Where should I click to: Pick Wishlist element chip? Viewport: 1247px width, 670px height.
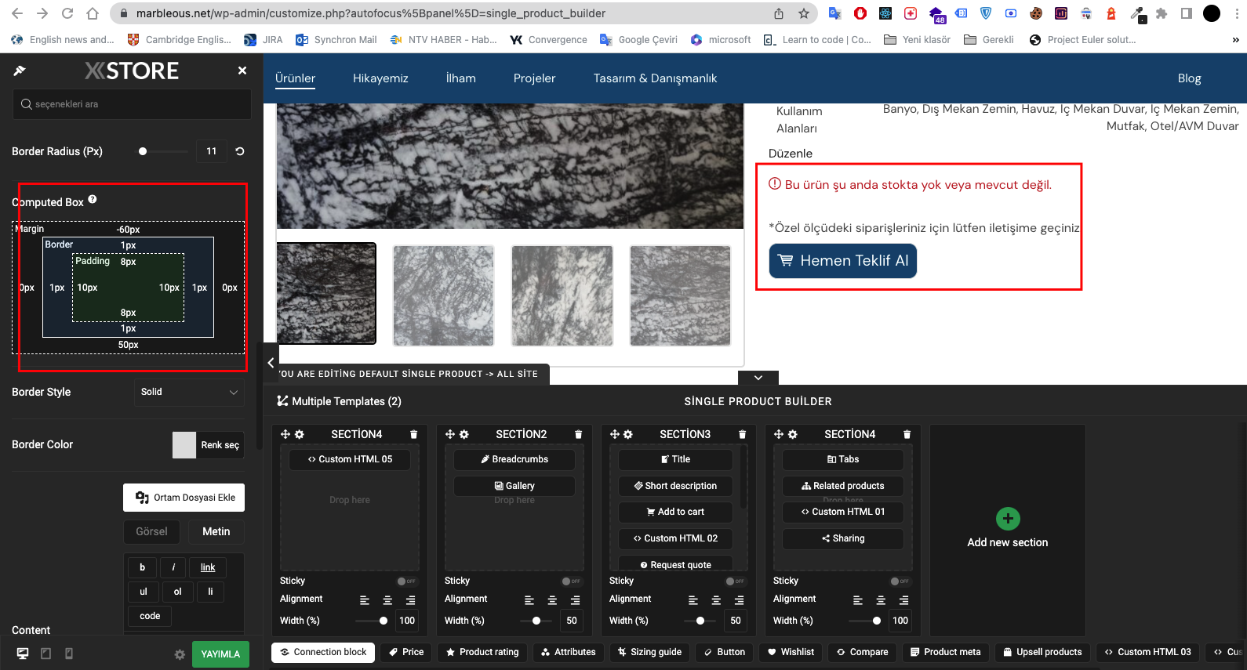(x=791, y=652)
